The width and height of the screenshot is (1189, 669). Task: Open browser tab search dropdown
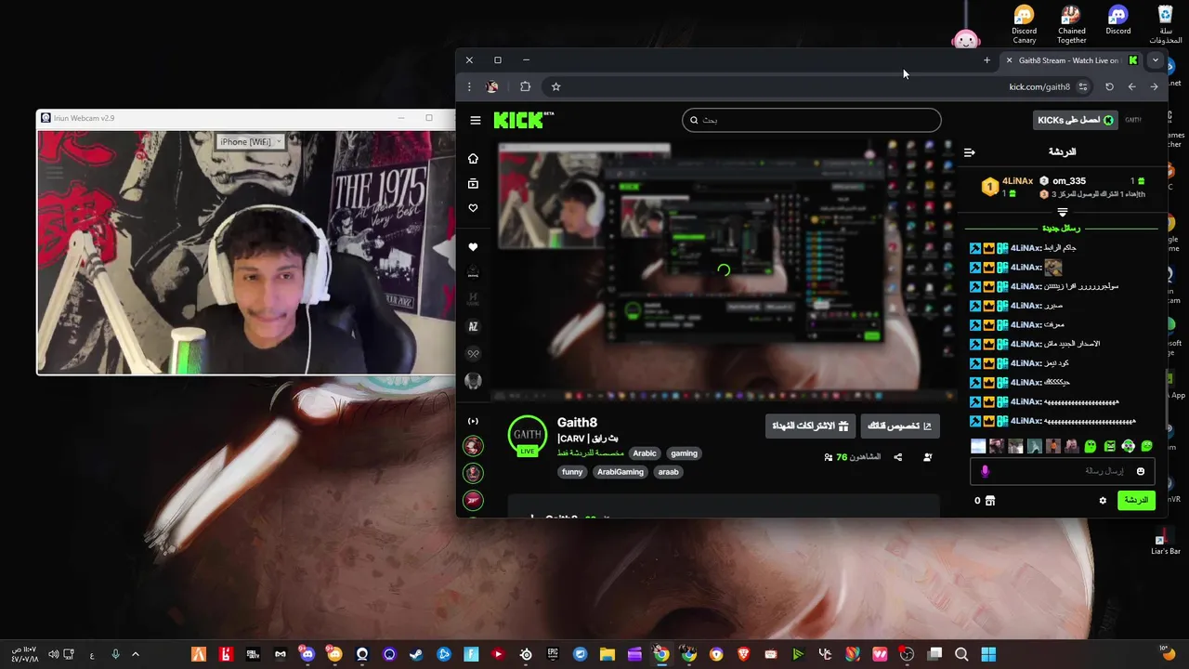pos(1155,60)
